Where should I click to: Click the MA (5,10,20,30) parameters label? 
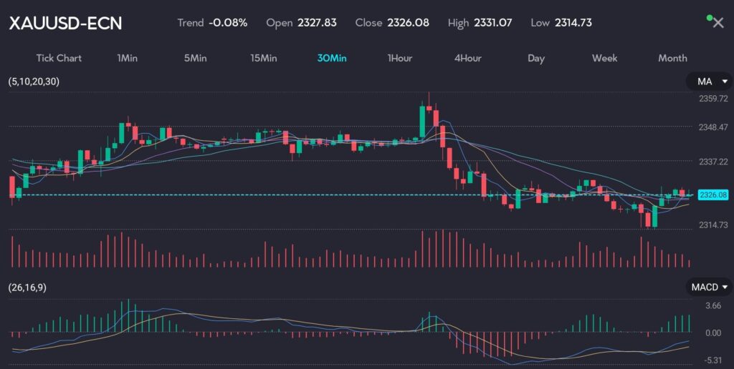point(34,82)
